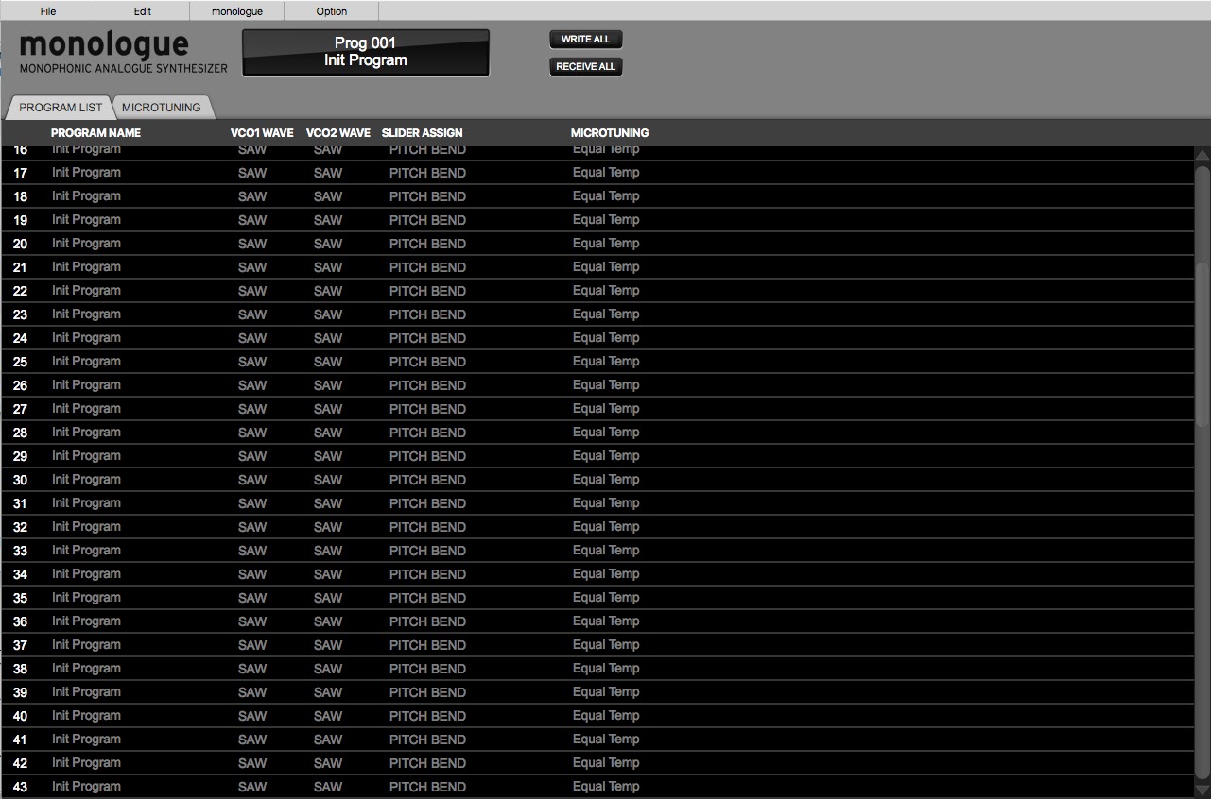
Task: Click the RECEIVE ALL button
Action: [x=586, y=67]
